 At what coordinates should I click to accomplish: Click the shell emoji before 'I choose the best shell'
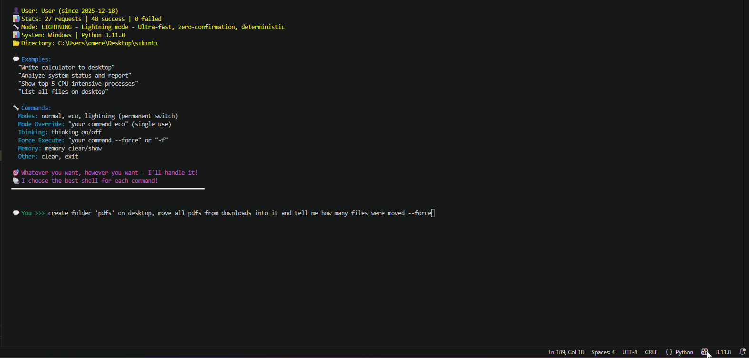pyautogui.click(x=16, y=181)
